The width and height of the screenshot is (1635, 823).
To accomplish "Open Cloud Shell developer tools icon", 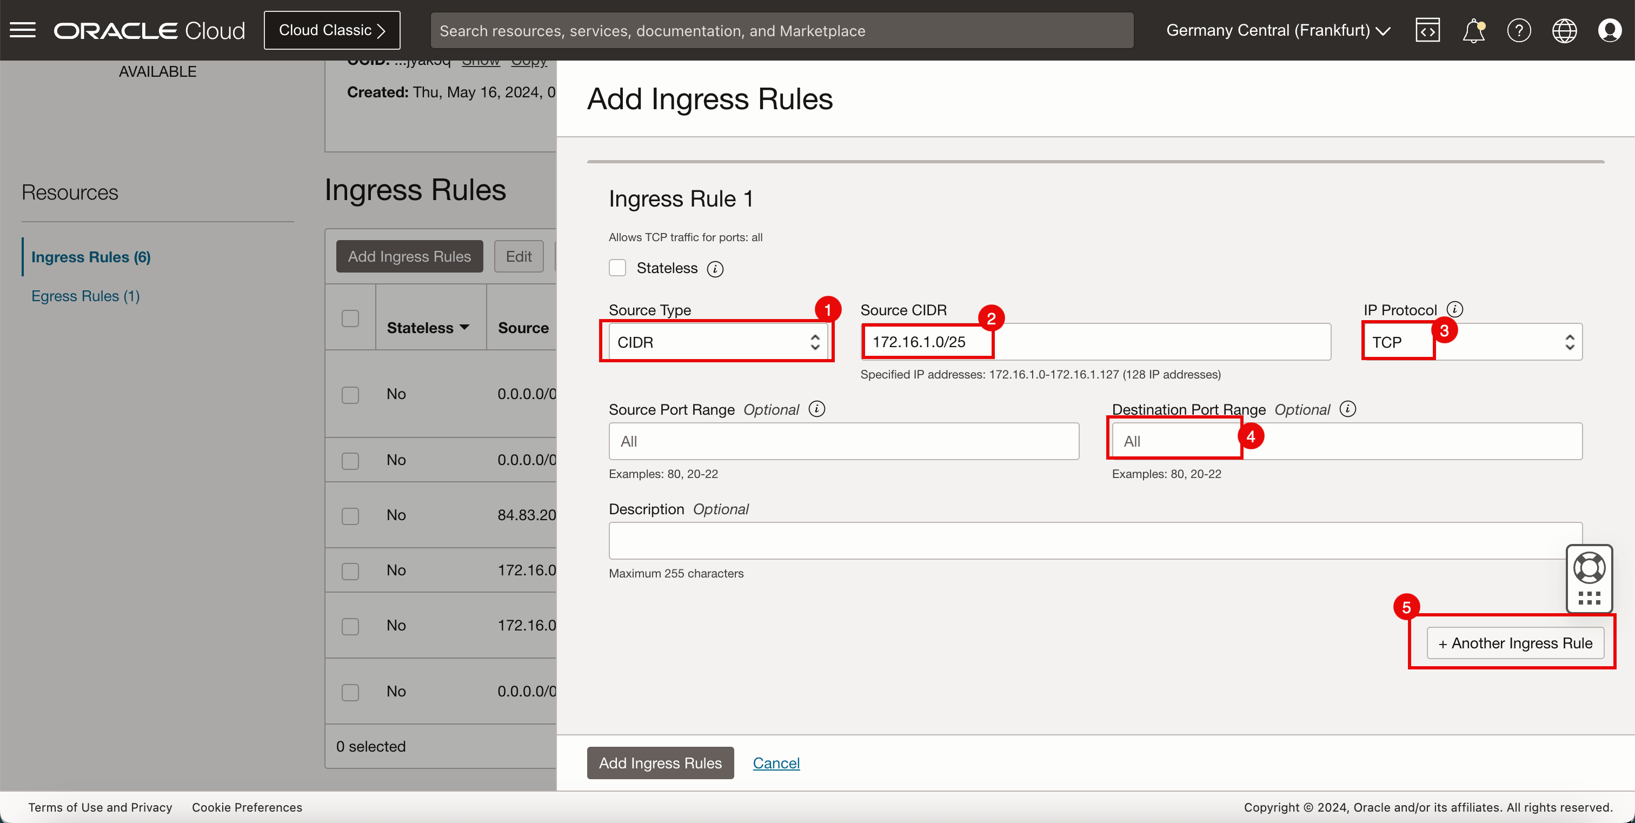I will coord(1427,30).
